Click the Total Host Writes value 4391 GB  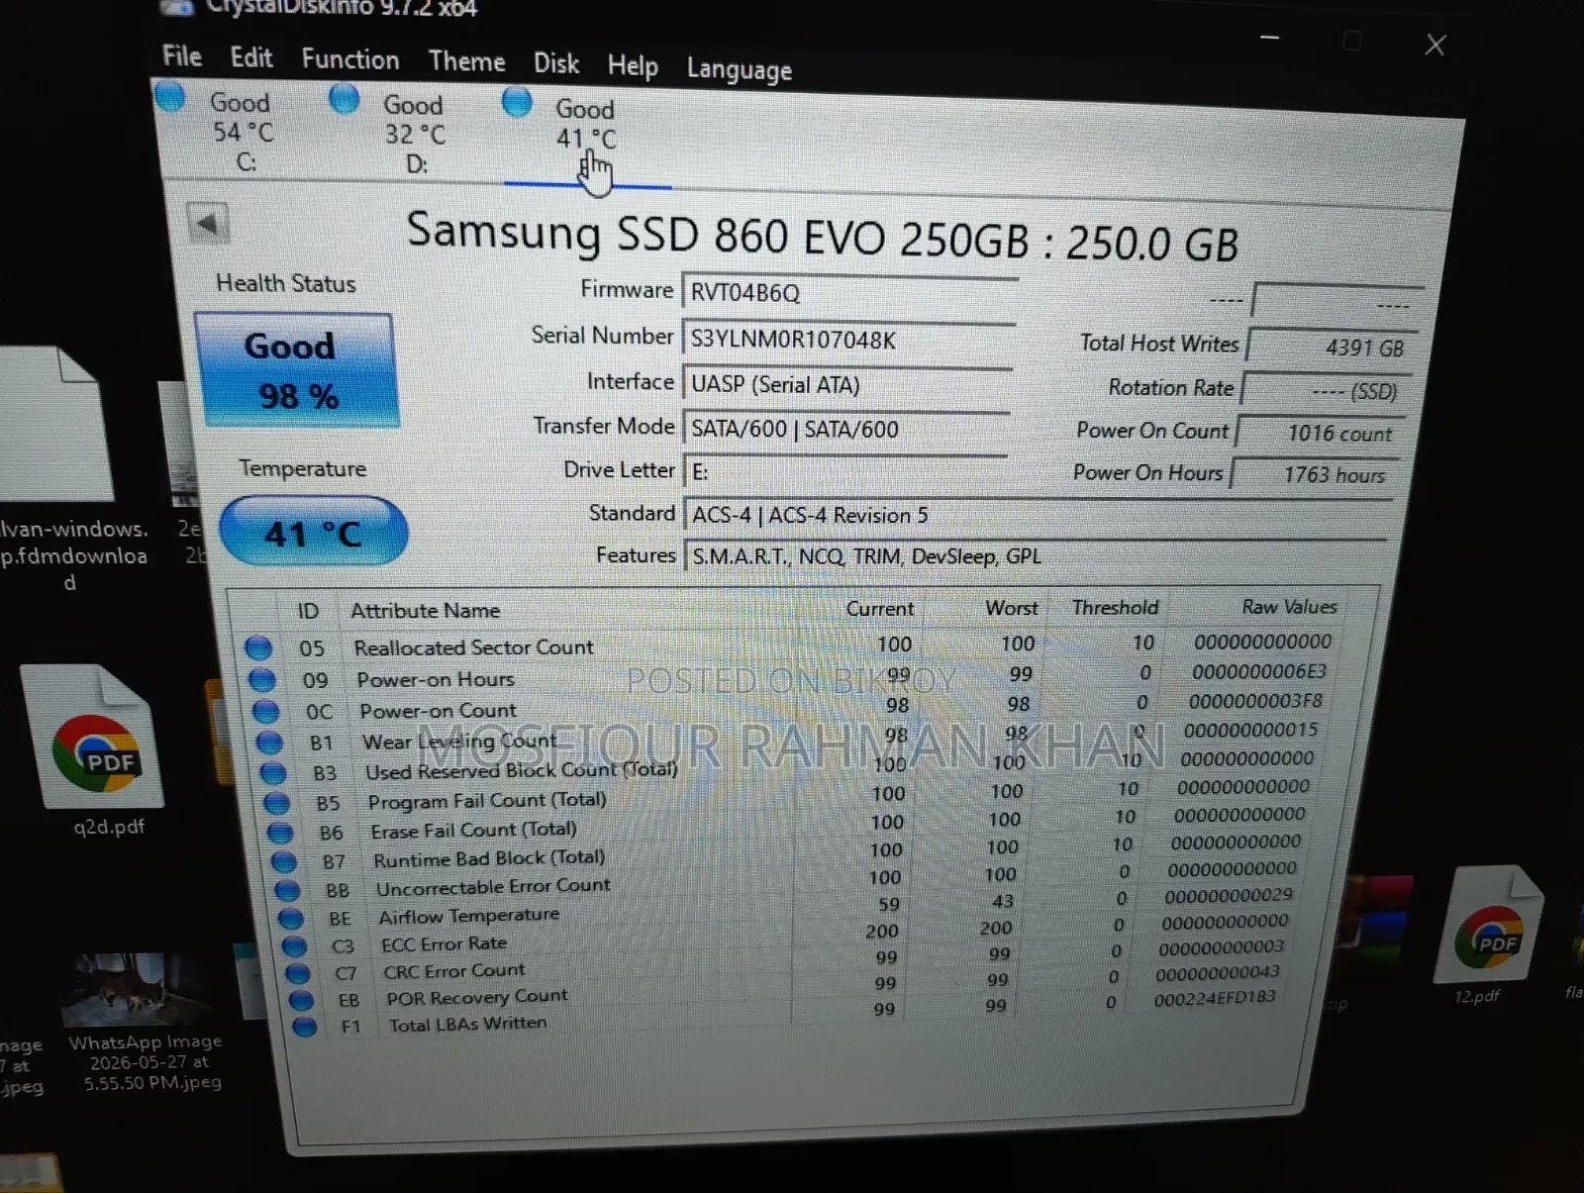pos(1333,347)
